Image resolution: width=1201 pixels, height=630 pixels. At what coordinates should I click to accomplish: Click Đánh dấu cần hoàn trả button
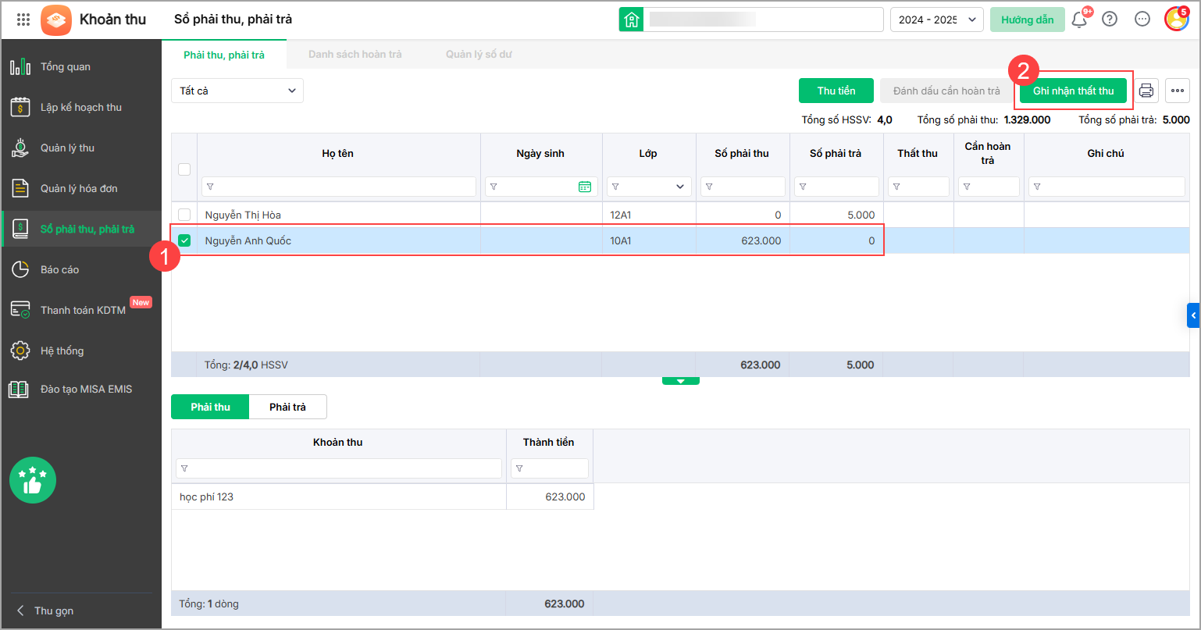(946, 91)
